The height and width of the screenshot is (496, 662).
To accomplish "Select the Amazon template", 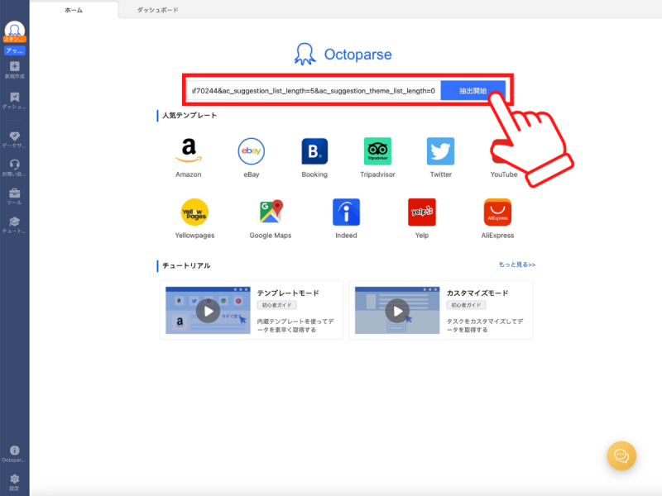I will [x=189, y=158].
